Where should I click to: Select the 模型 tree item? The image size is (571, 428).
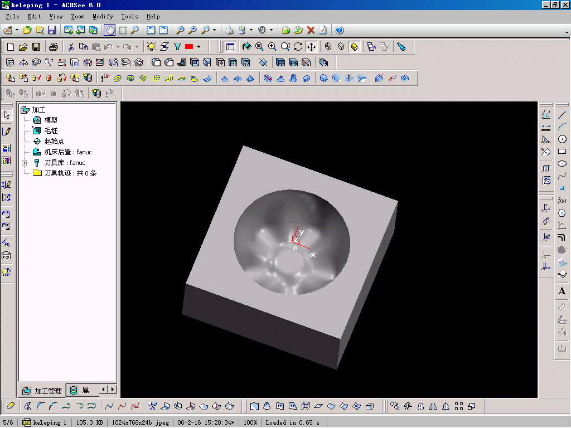[x=51, y=120]
